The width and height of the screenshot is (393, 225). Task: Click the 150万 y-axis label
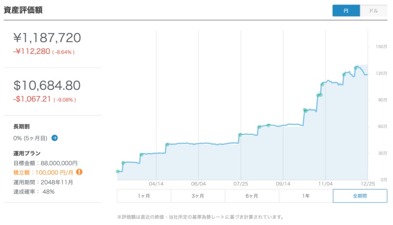(x=382, y=47)
